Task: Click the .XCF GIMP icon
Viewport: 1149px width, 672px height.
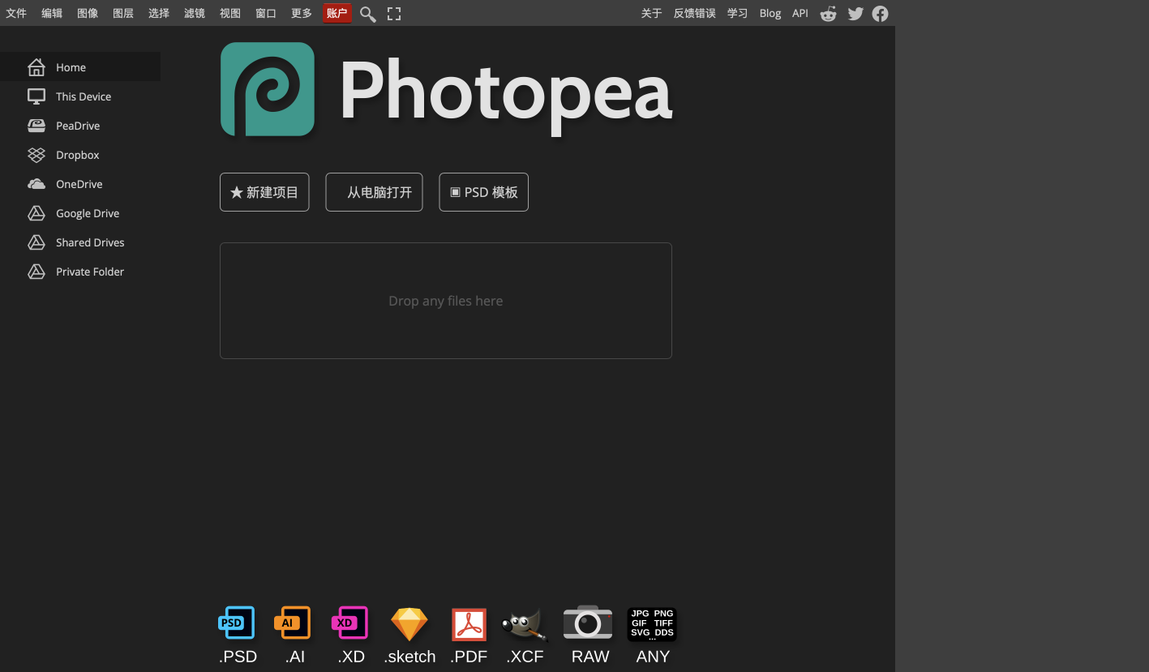Action: (525, 624)
